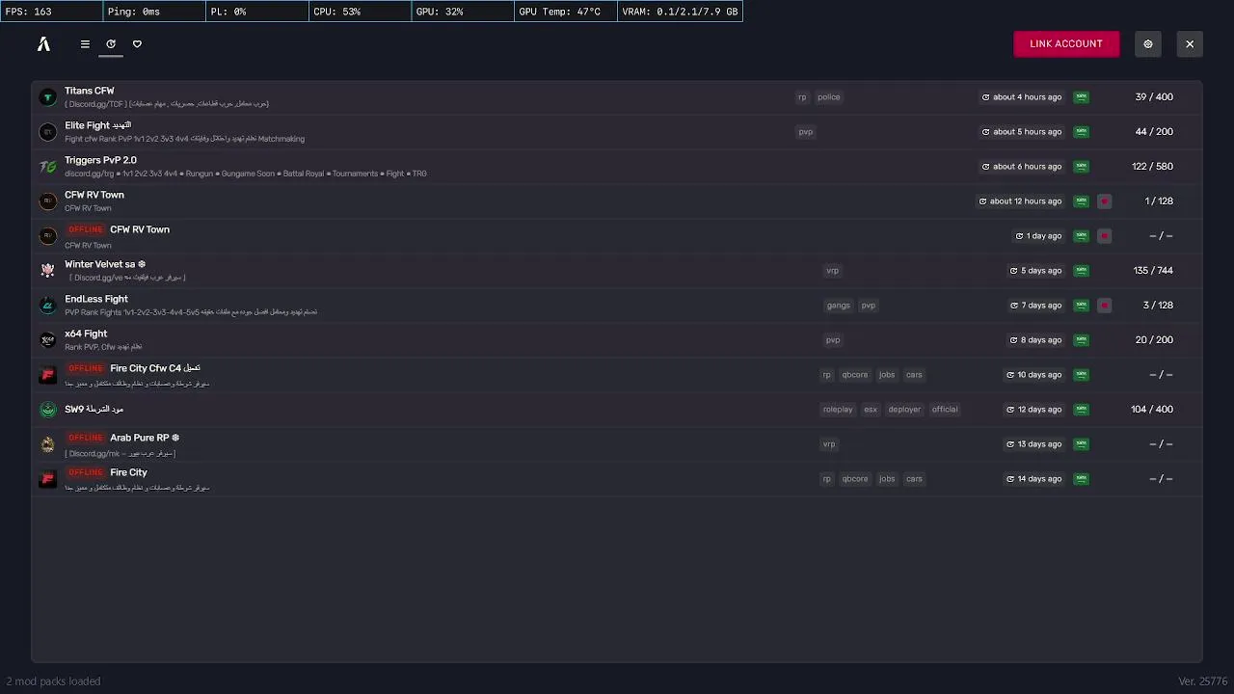The image size is (1234, 694).
Task: Select the Triggers PvP 2.0 server name
Action: point(101,160)
